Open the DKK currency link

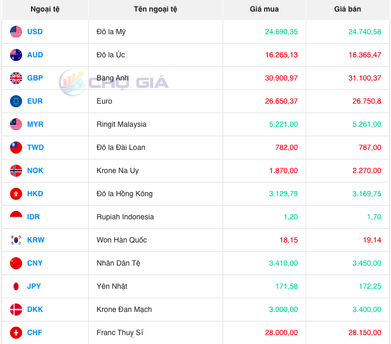pos(35,309)
